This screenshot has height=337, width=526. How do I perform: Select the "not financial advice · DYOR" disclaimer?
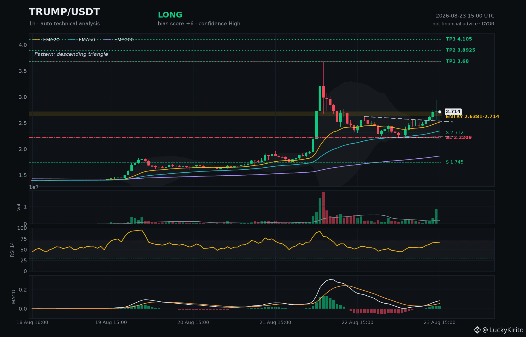(464, 24)
